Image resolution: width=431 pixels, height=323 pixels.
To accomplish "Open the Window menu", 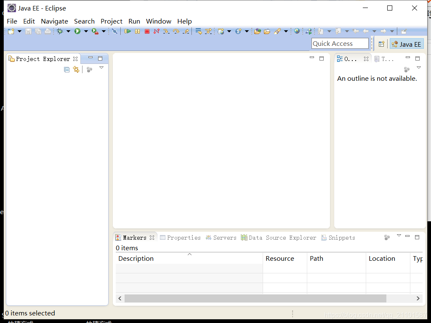I will 158,21.
